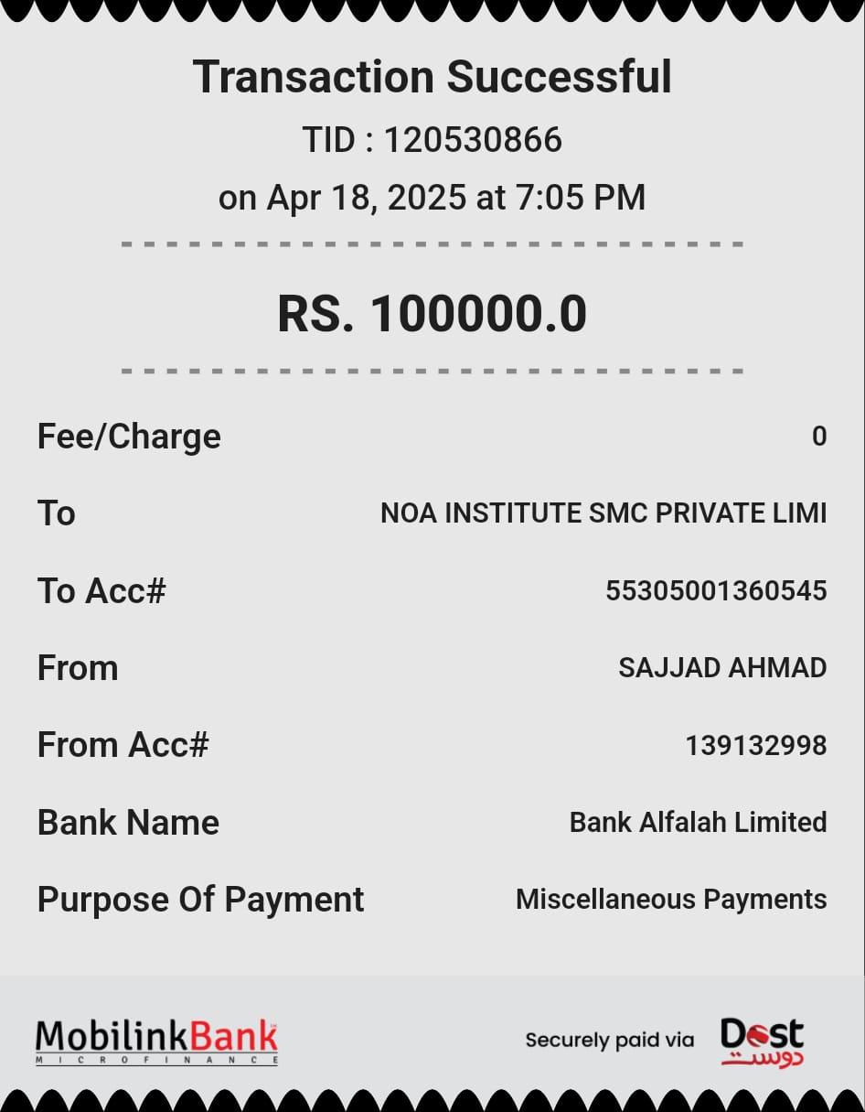The width and height of the screenshot is (865, 1112).
Task: Click the From Acc# label
Action: (123, 745)
